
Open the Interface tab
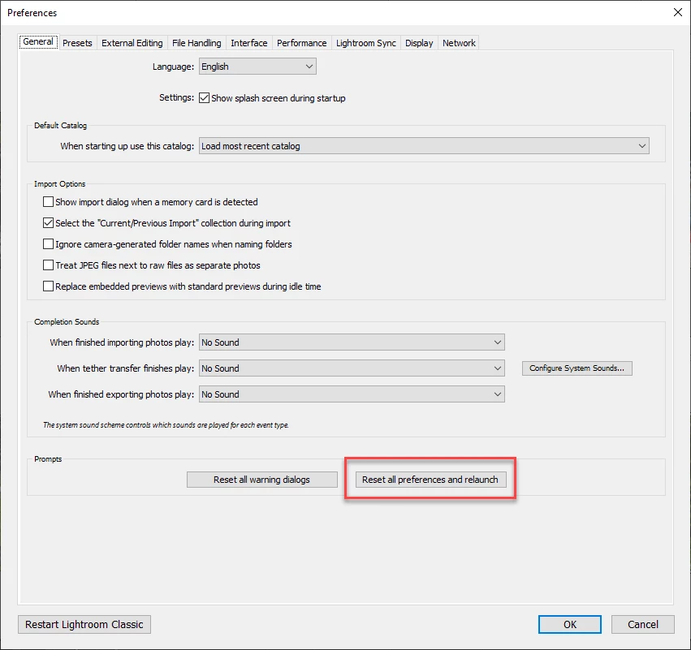[x=249, y=43]
